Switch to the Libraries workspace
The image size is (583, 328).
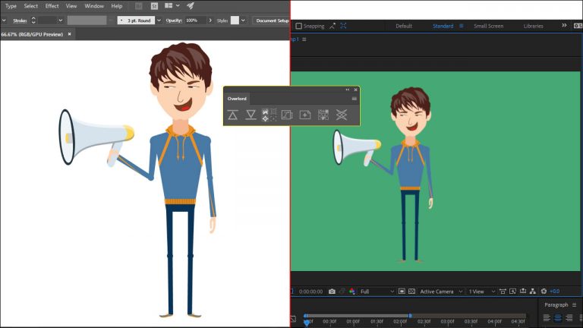[533, 26]
